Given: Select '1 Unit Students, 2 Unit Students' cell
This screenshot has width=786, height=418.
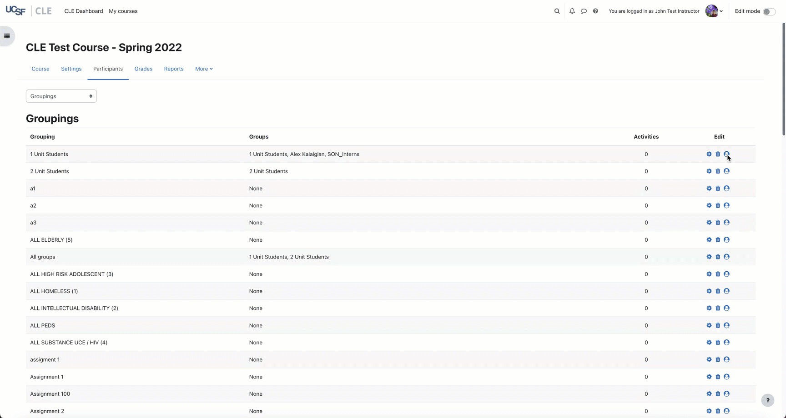Looking at the screenshot, I should point(289,257).
